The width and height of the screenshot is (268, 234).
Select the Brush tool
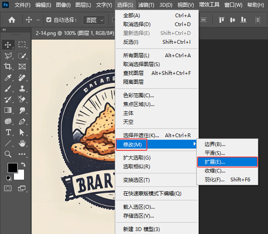tap(8, 89)
